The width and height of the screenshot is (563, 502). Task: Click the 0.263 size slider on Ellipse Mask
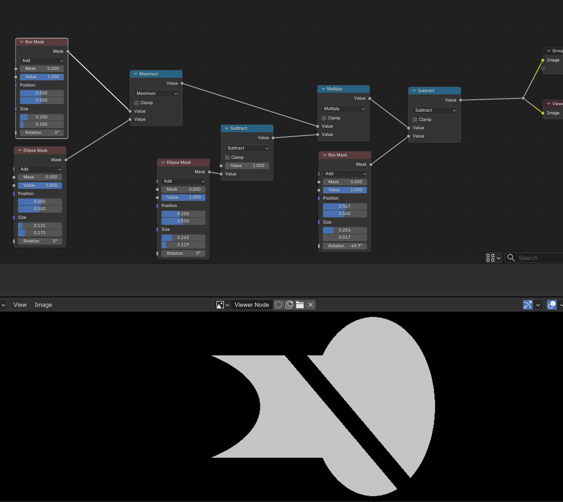click(183, 238)
